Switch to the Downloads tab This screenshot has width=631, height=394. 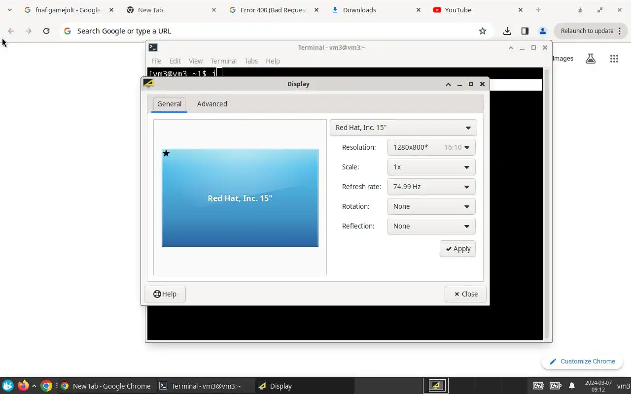point(372,10)
